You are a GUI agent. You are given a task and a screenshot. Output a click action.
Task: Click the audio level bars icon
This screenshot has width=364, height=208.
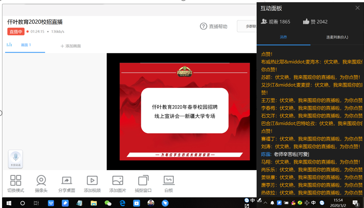tap(9, 44)
